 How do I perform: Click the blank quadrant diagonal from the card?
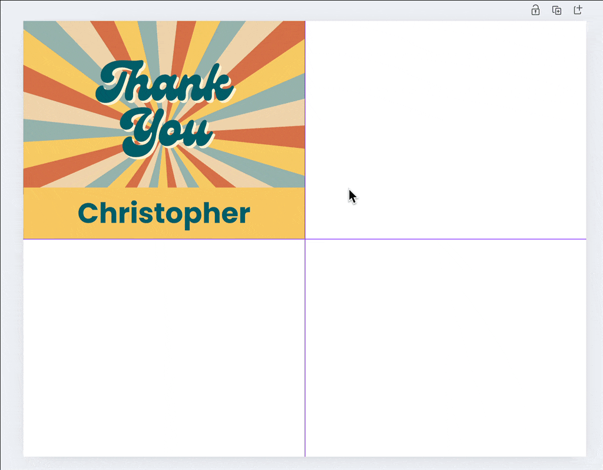(x=446, y=348)
